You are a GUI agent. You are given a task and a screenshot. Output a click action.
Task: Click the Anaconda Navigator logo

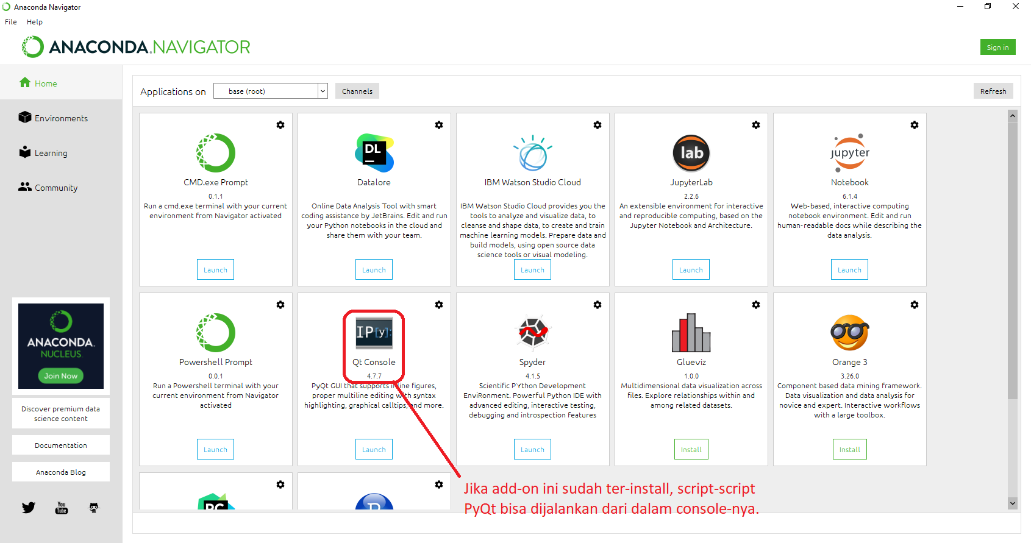(136, 47)
